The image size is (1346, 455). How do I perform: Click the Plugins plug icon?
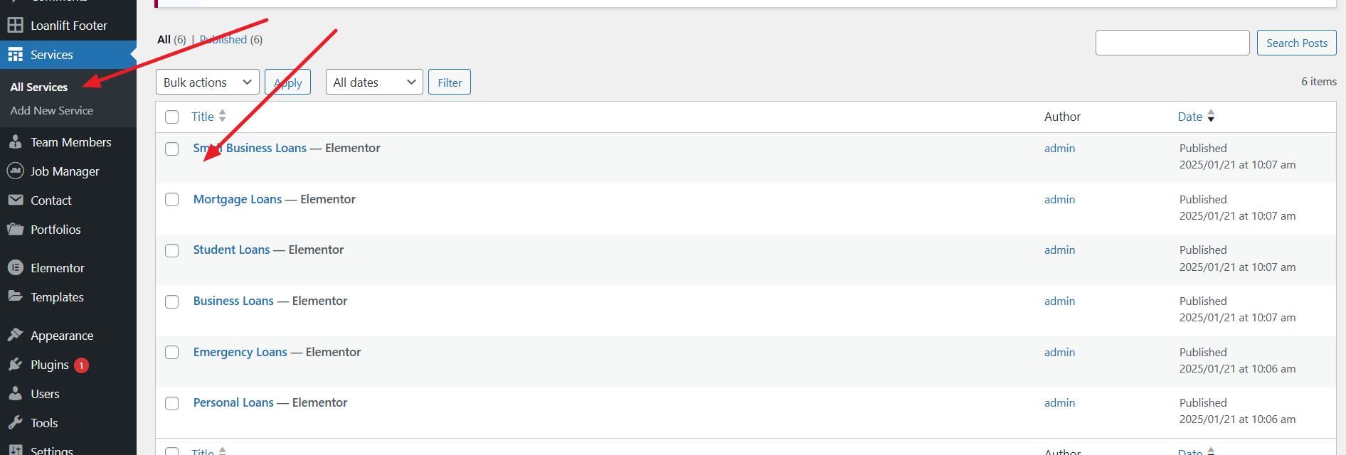[15, 365]
